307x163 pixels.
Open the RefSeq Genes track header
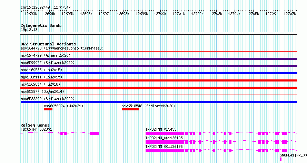point(35,125)
